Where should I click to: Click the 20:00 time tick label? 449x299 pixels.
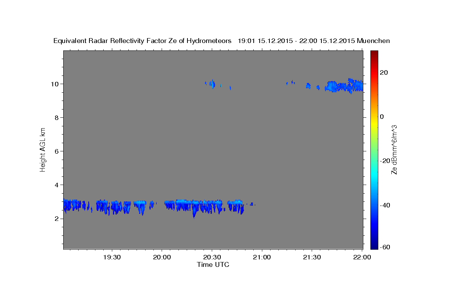pyautogui.click(x=162, y=257)
